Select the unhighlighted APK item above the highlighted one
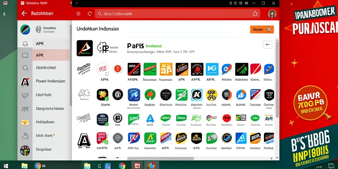The image size is (338, 169). [x=51, y=44]
